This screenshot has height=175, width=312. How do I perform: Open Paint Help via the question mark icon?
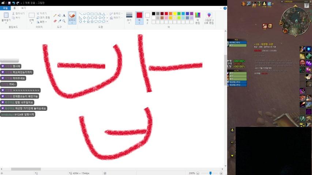coord(225,8)
